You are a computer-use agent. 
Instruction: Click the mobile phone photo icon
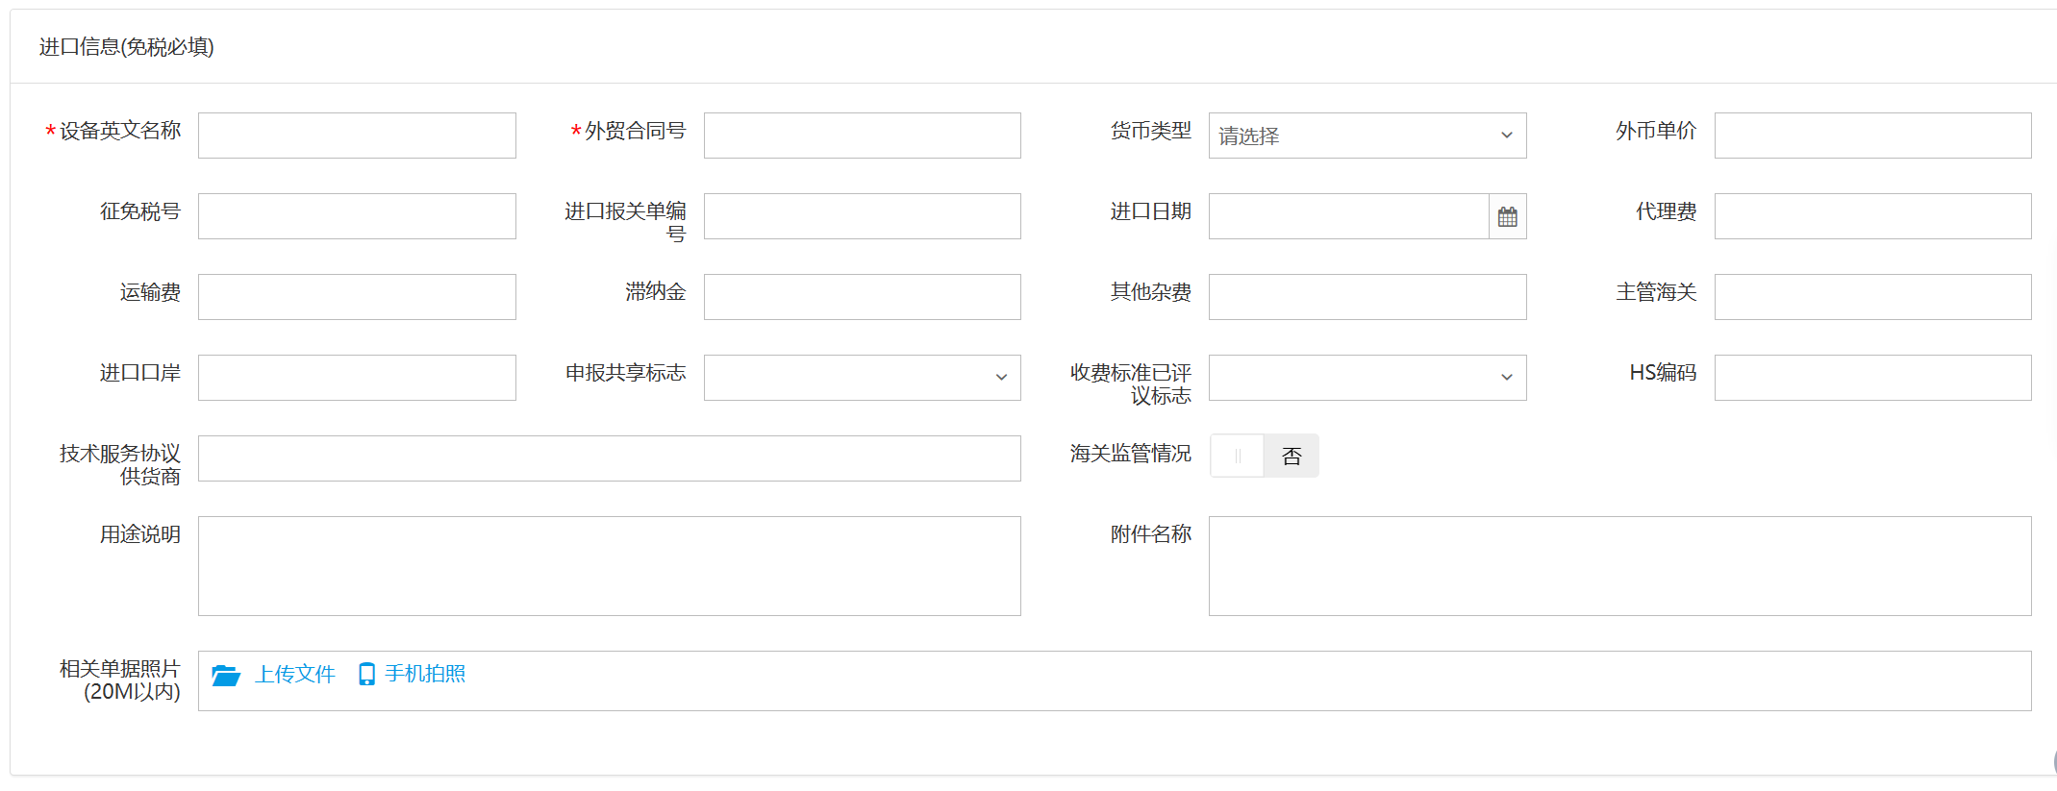pos(366,675)
